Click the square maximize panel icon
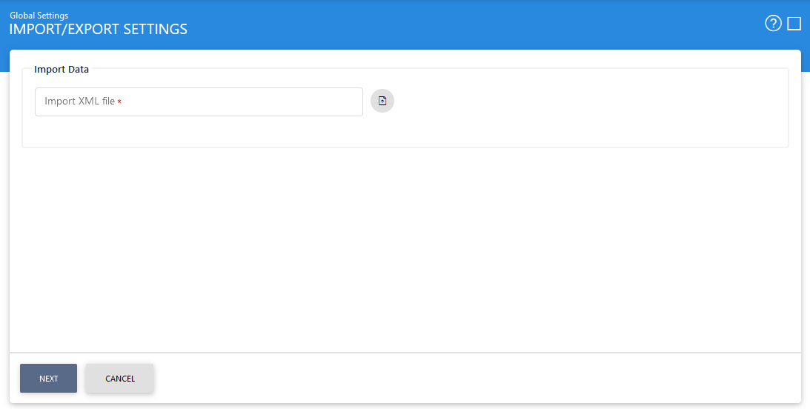Image resolution: width=810 pixels, height=409 pixels. [794, 24]
